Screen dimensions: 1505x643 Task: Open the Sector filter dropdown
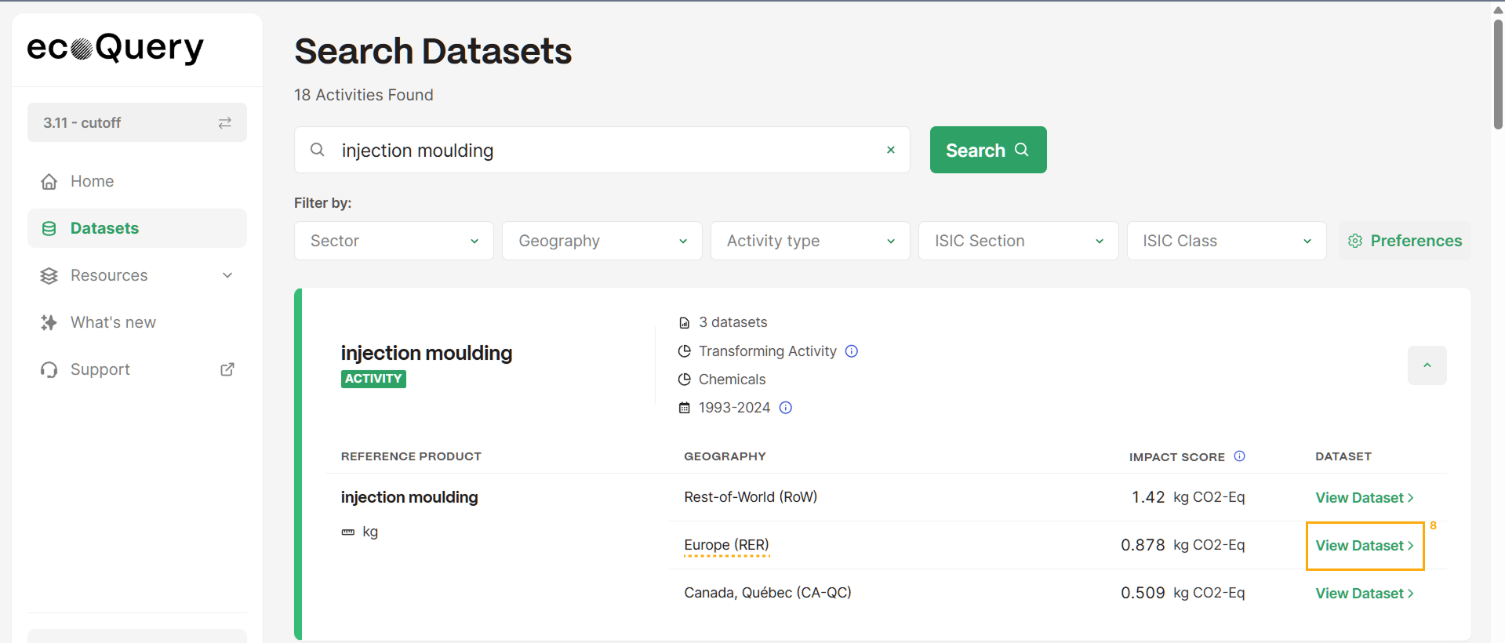click(x=394, y=241)
